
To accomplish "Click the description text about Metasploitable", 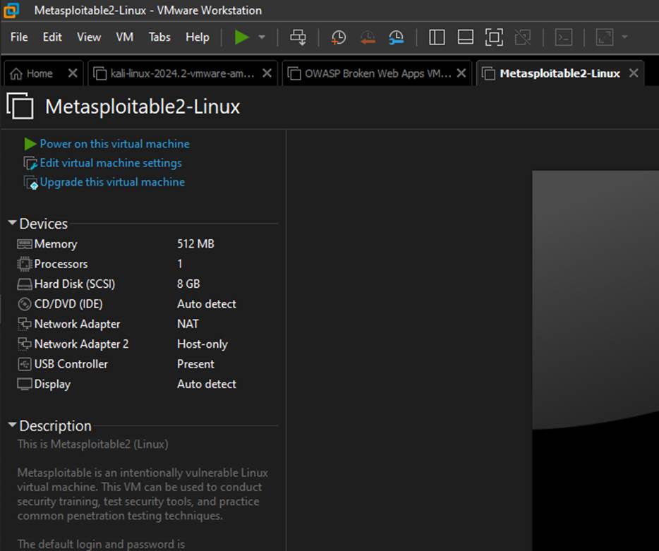I will coord(142,495).
